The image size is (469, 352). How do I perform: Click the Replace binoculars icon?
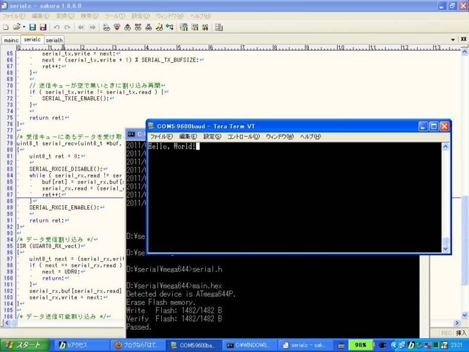(x=138, y=27)
